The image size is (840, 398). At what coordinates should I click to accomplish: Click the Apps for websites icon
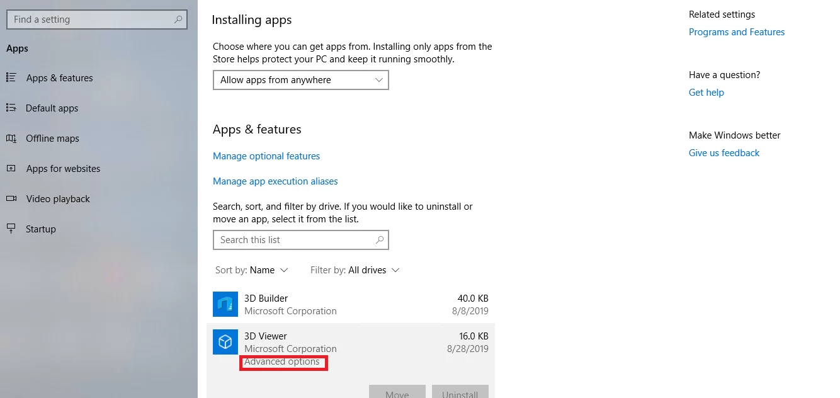[x=11, y=168]
